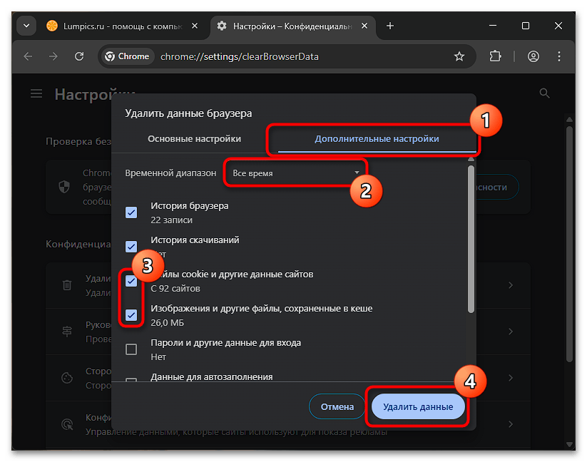587x462 pixels.
Task: Click the tab search arrow icon
Action: [x=26, y=26]
